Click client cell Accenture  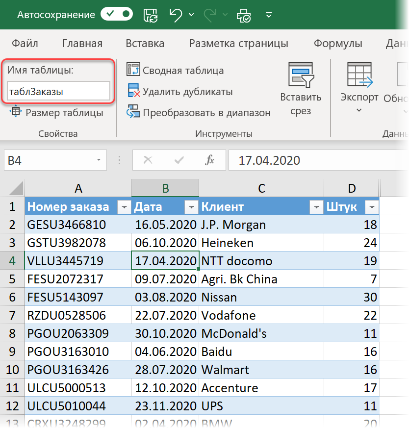pos(261,388)
